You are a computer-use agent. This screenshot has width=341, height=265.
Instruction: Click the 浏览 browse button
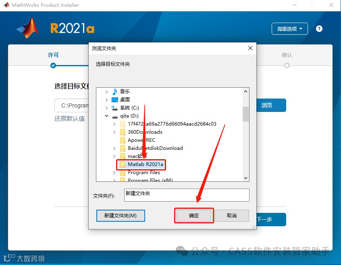click(271, 105)
